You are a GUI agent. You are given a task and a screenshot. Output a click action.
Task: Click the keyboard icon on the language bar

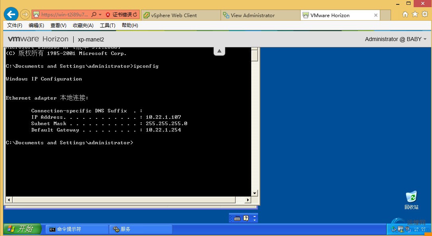237,218
